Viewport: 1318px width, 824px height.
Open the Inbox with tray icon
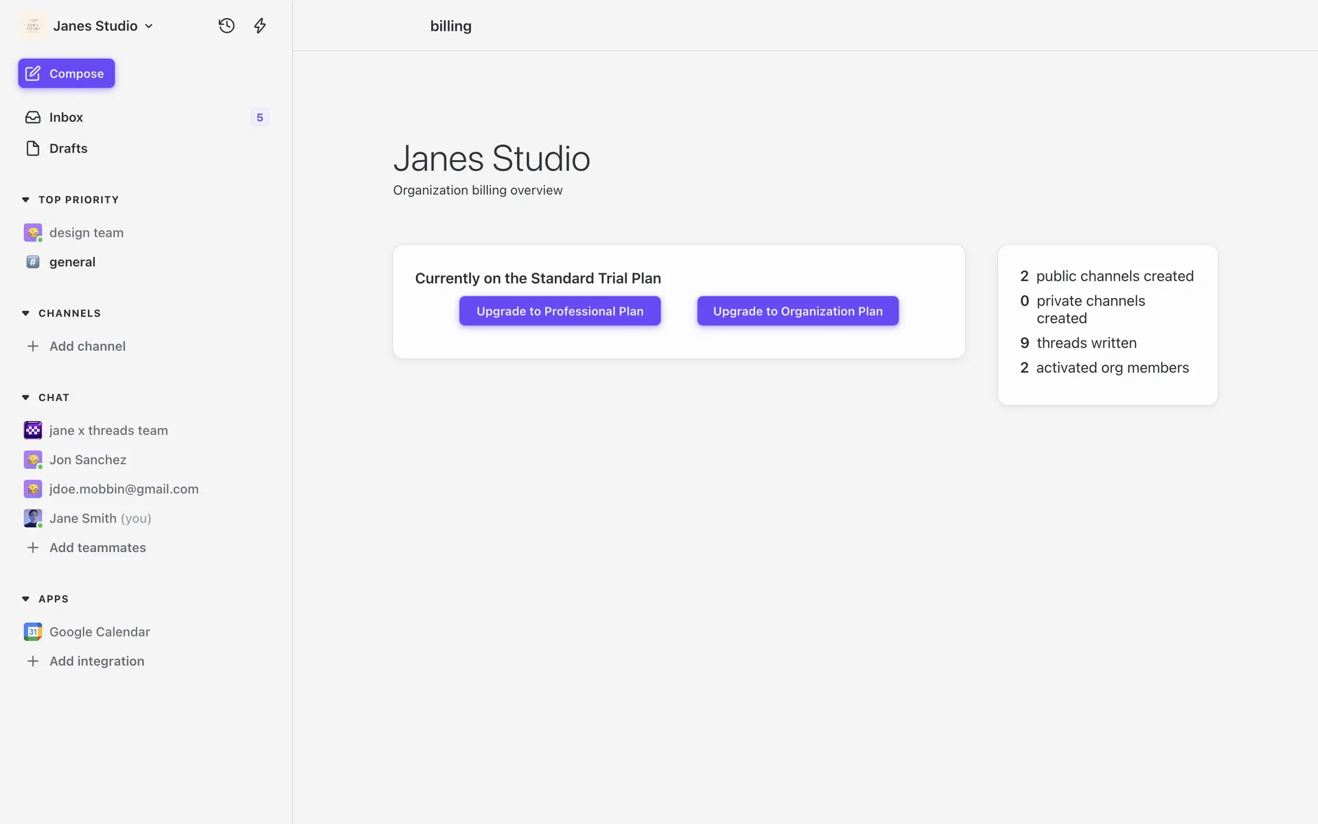33,117
